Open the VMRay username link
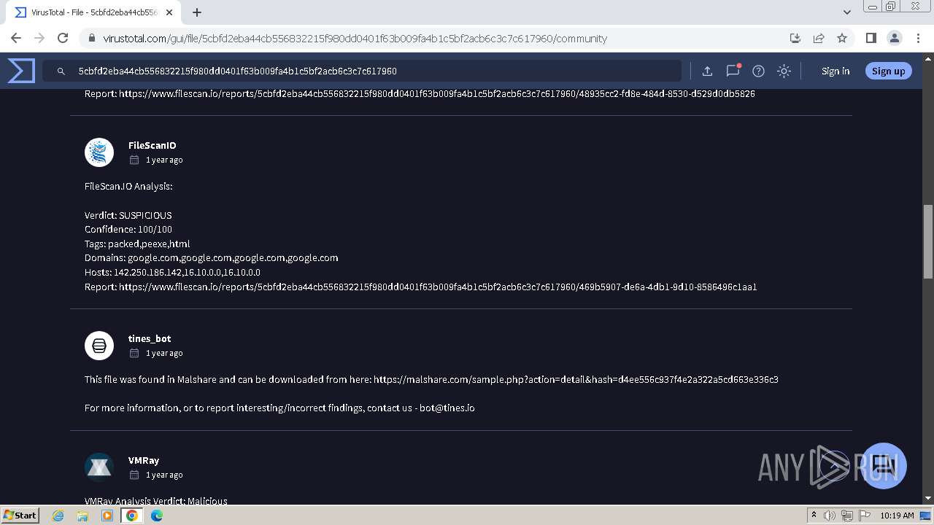The image size is (934, 525). (144, 460)
